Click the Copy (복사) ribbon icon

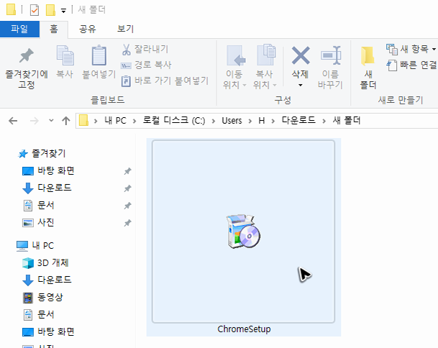coord(65,55)
